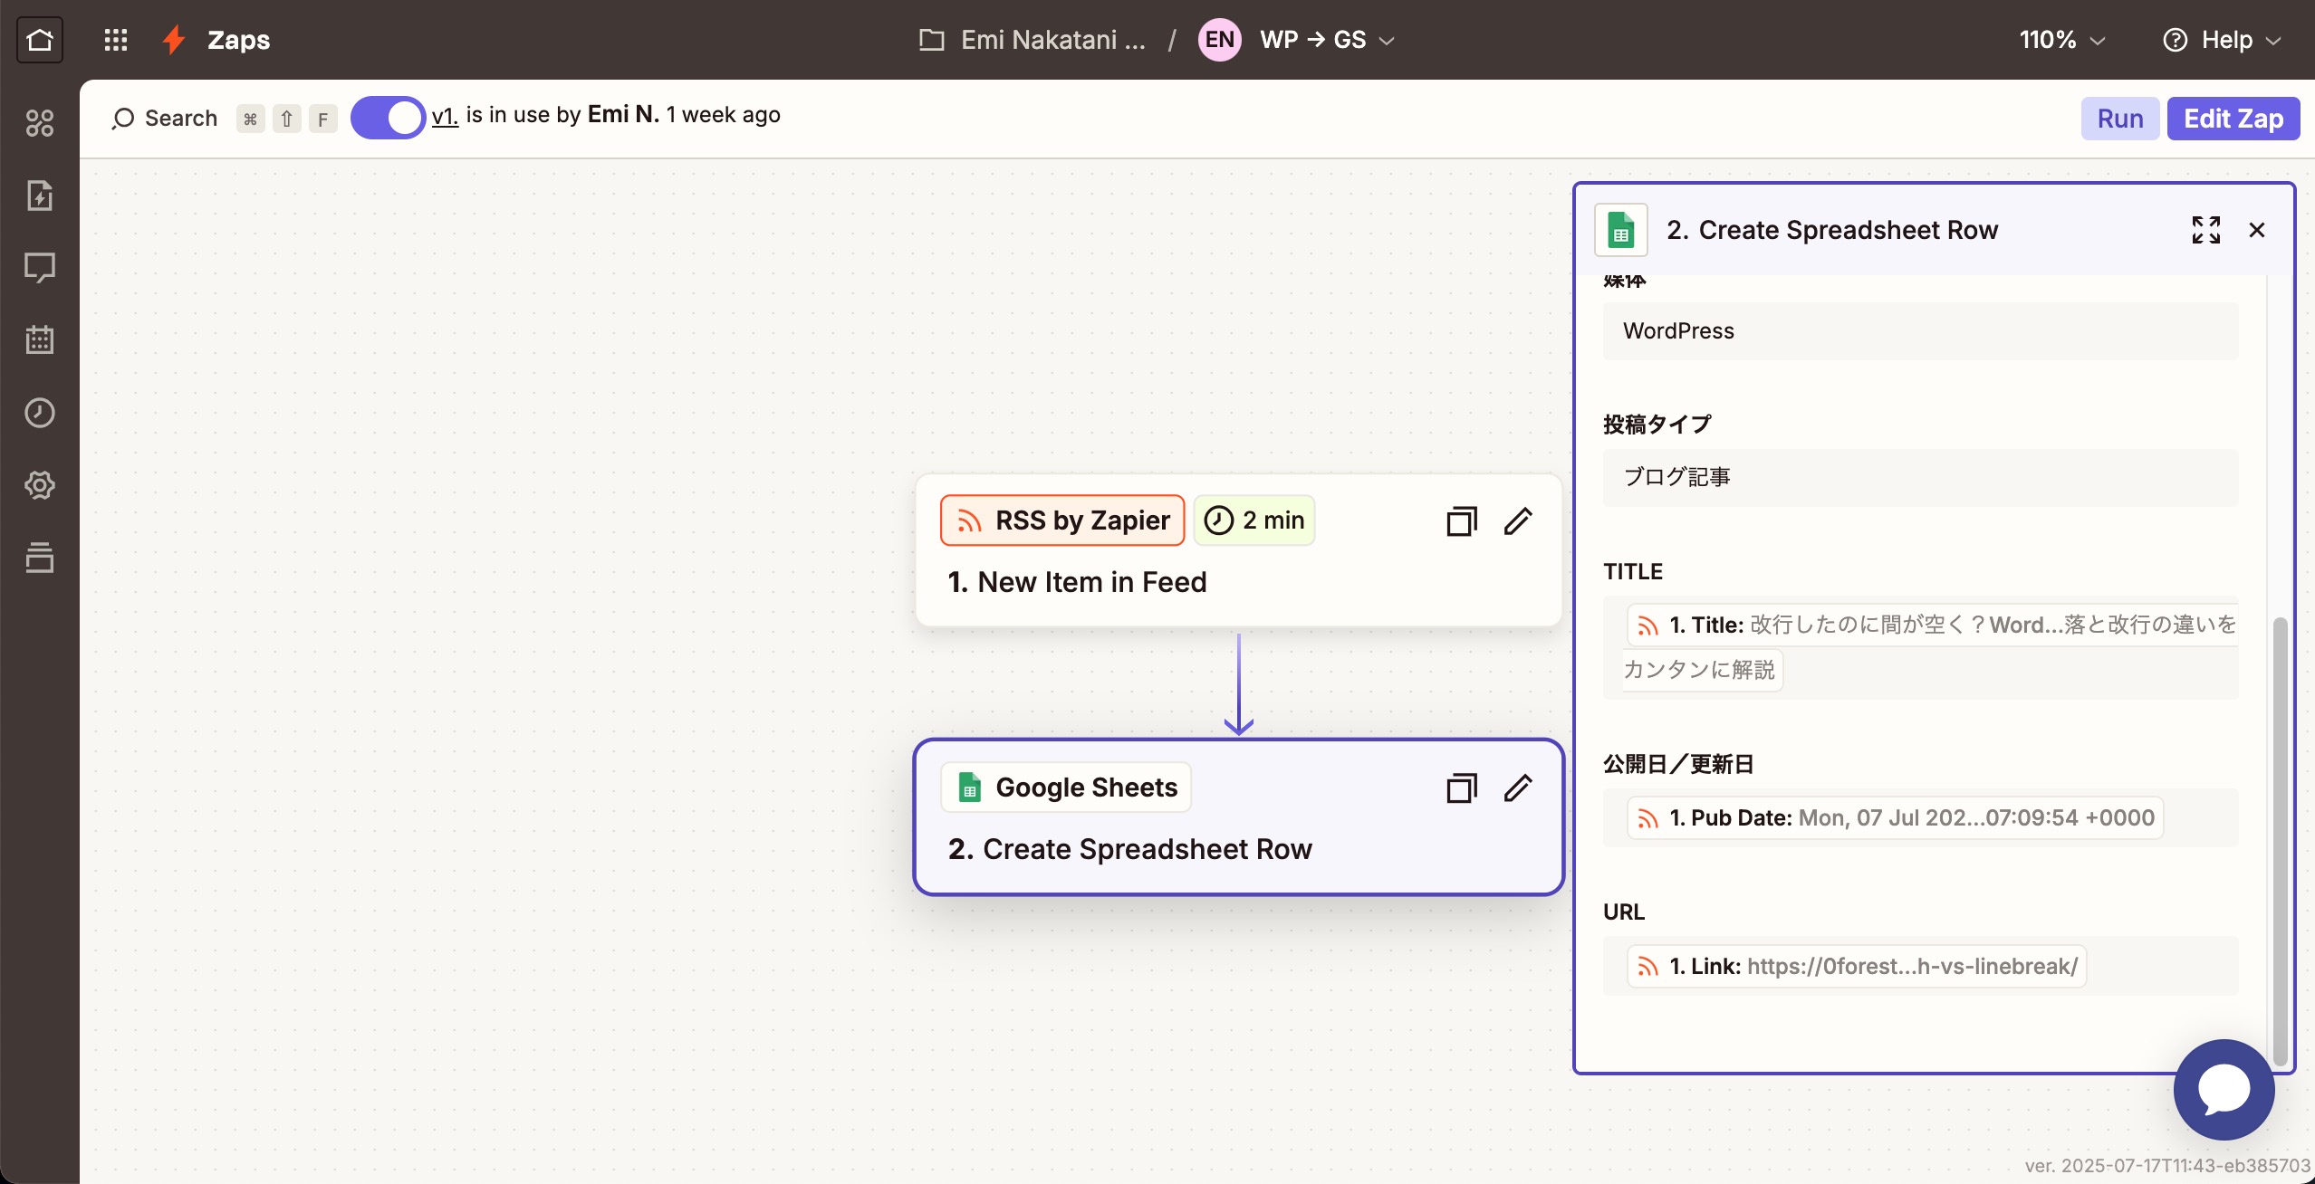Image resolution: width=2315 pixels, height=1184 pixels.
Task: Click the Edit Zap button
Action: (2233, 119)
